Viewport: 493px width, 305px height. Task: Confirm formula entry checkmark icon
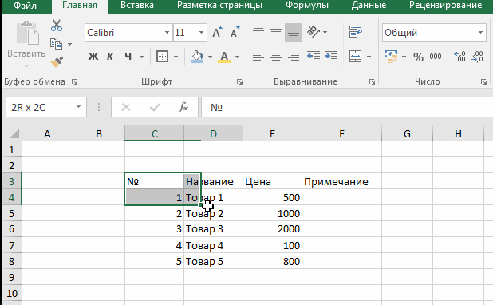(x=155, y=107)
